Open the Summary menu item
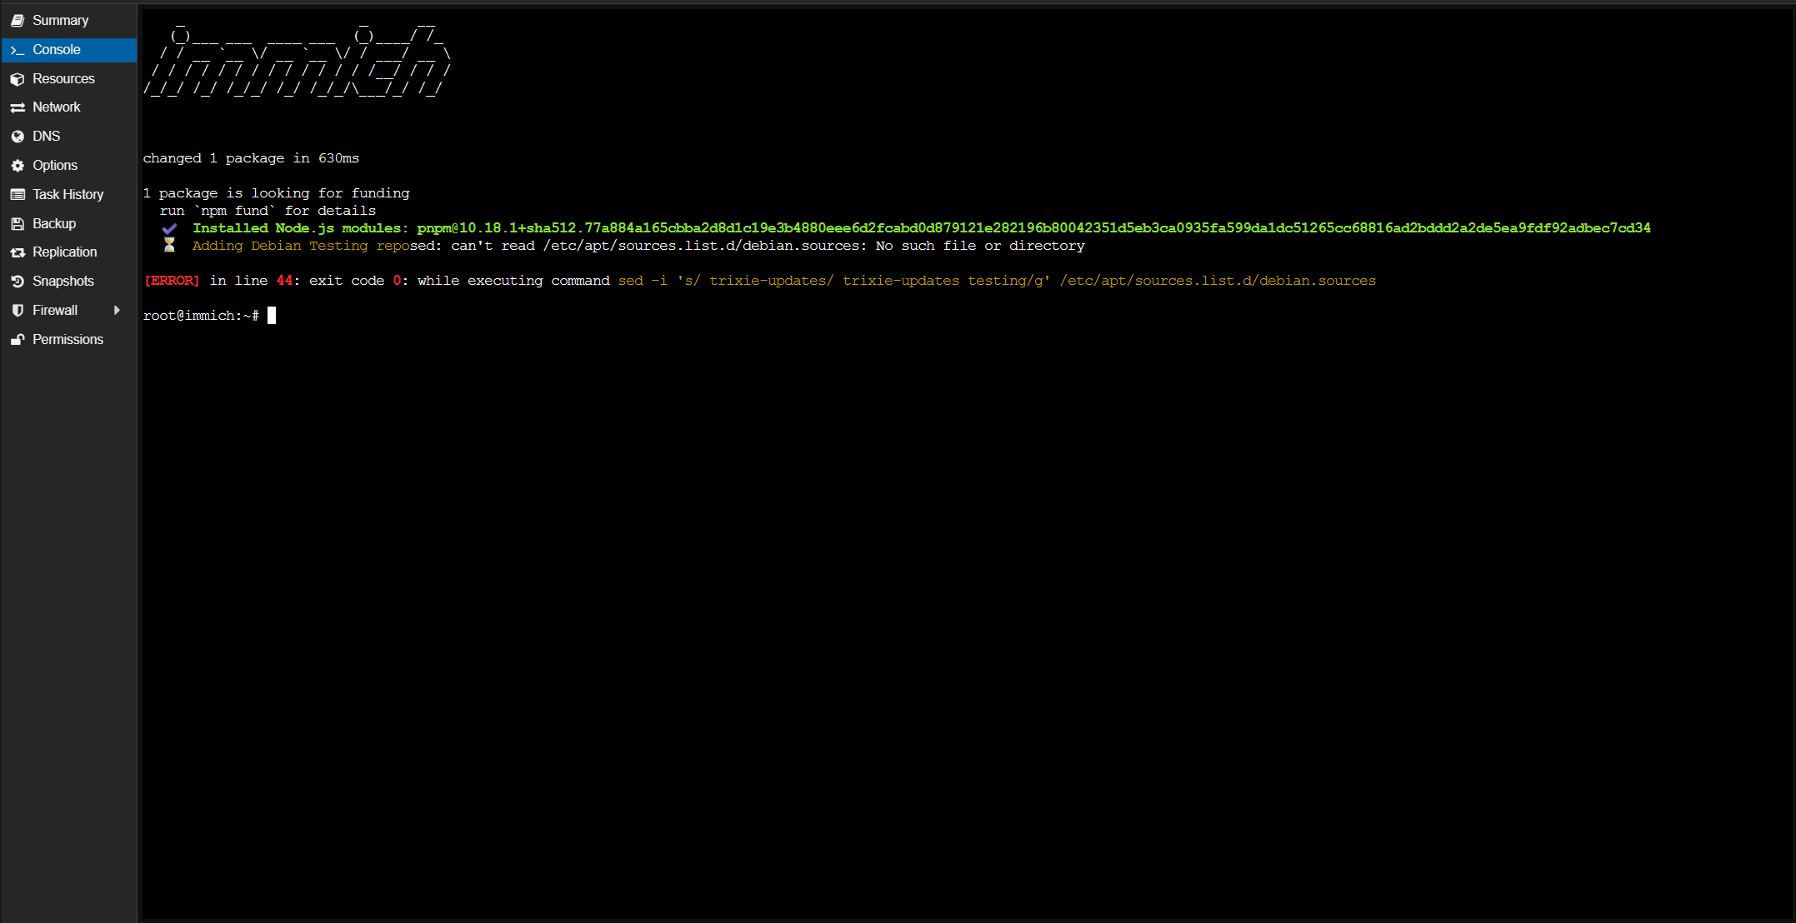Screen dimensions: 1796x923 (60, 20)
